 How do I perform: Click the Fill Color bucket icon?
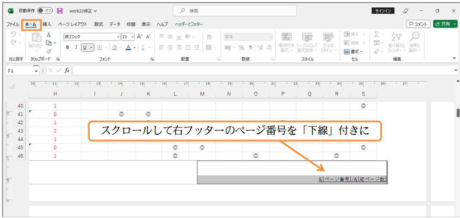point(115,47)
